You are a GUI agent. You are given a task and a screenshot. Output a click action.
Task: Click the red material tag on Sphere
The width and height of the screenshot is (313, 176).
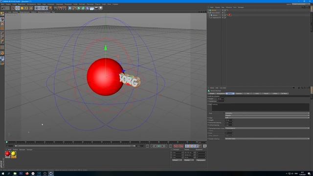coord(230,15)
